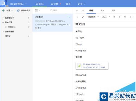
Task: Click the notebook icon beside 工作
Action: pos(36,28)
